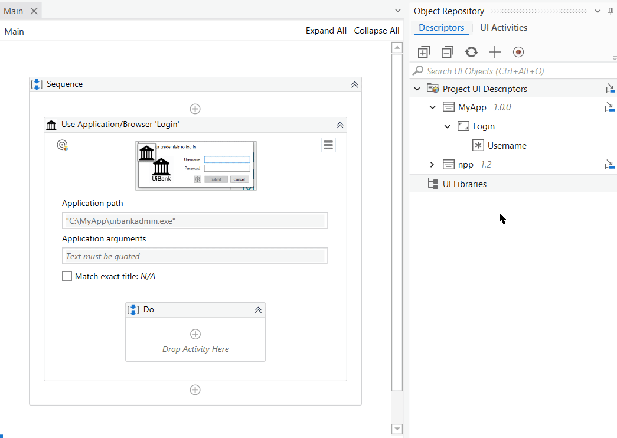
Task: Click Application path input field
Action: pyautogui.click(x=195, y=221)
